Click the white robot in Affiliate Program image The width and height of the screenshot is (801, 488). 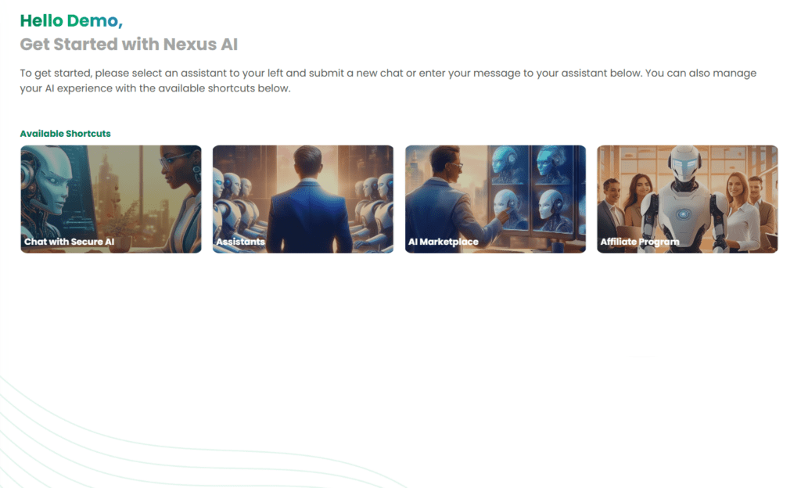[x=684, y=199]
